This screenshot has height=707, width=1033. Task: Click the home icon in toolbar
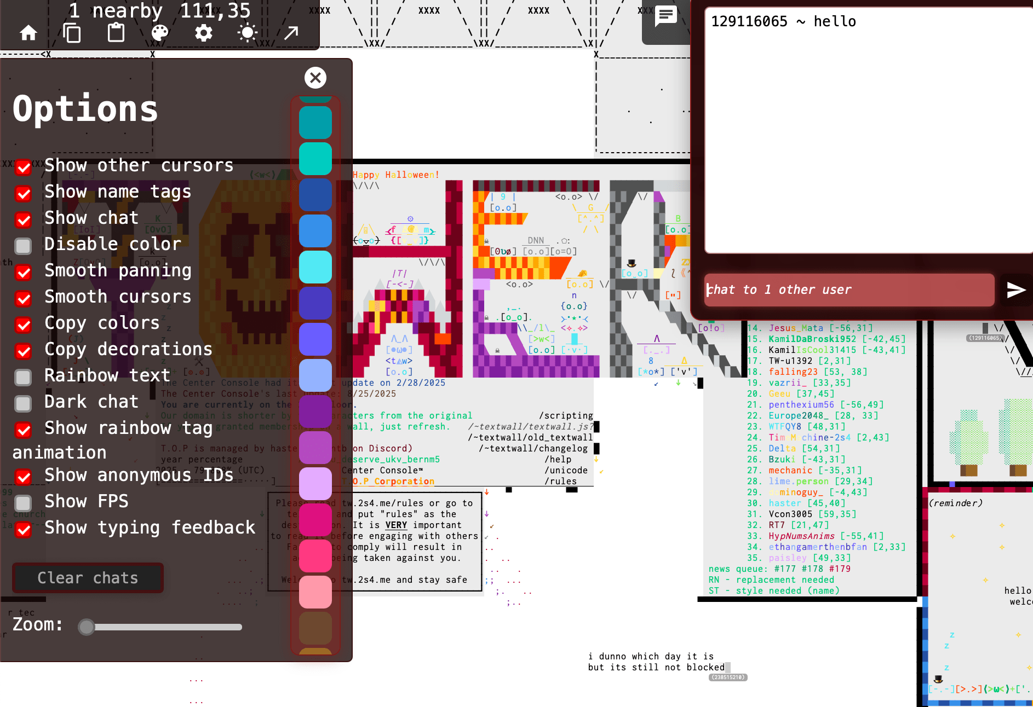pyautogui.click(x=28, y=33)
